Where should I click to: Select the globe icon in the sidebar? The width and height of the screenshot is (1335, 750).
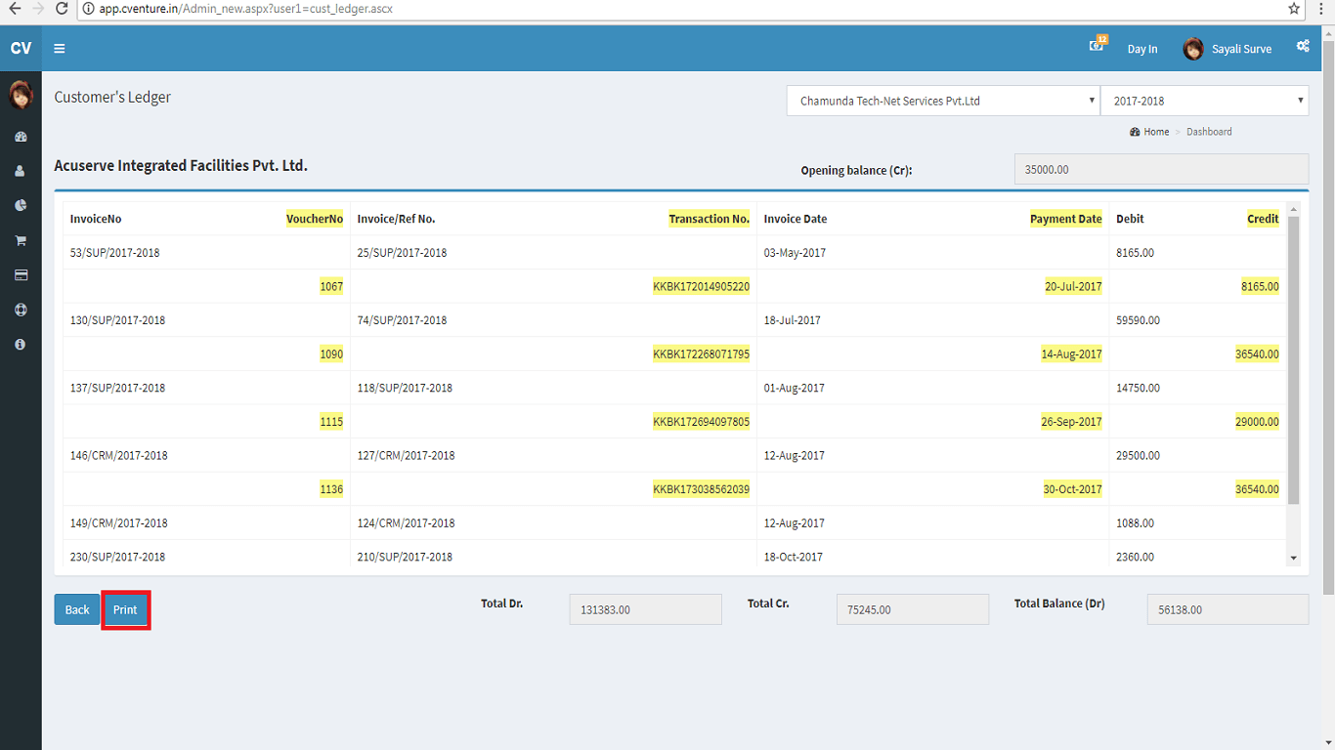coord(21,310)
